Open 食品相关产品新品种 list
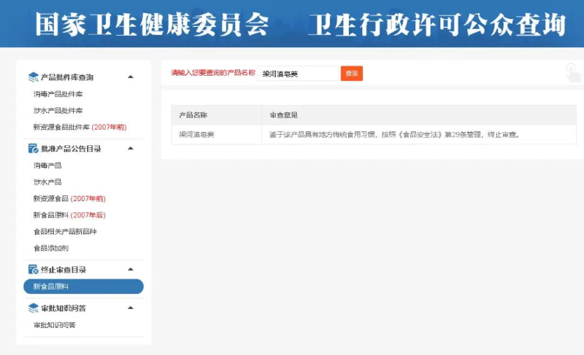 65,232
